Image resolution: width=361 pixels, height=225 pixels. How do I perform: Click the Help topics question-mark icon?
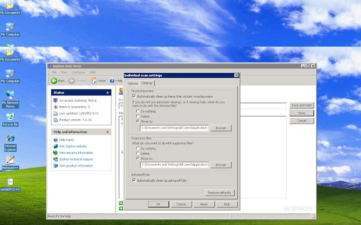coord(56,139)
